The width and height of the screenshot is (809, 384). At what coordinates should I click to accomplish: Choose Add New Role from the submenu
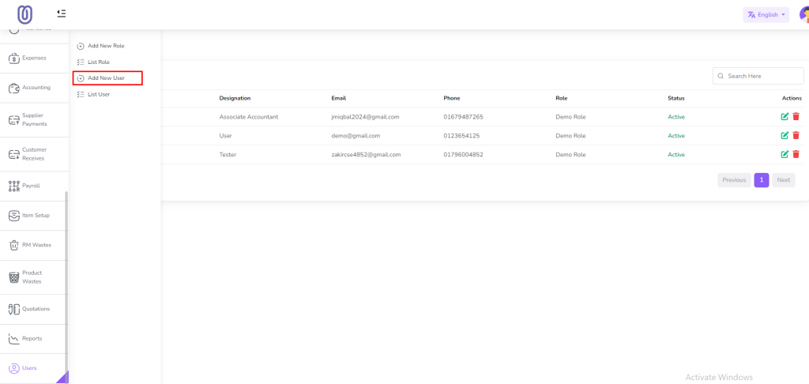click(x=106, y=46)
